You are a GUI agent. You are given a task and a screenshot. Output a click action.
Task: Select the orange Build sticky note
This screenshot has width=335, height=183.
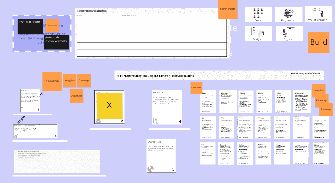319,42
